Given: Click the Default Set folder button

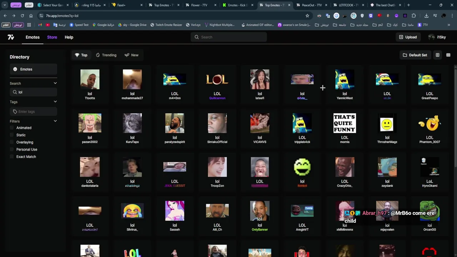Looking at the screenshot, I should point(415,55).
